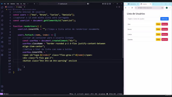Open Accounts icon in activity bar
Image resolution: width=172 pixels, height=97 pixels.
tap(2, 86)
